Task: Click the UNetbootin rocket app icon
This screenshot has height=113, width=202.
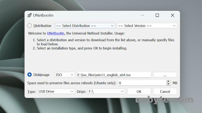Action: point(29,15)
